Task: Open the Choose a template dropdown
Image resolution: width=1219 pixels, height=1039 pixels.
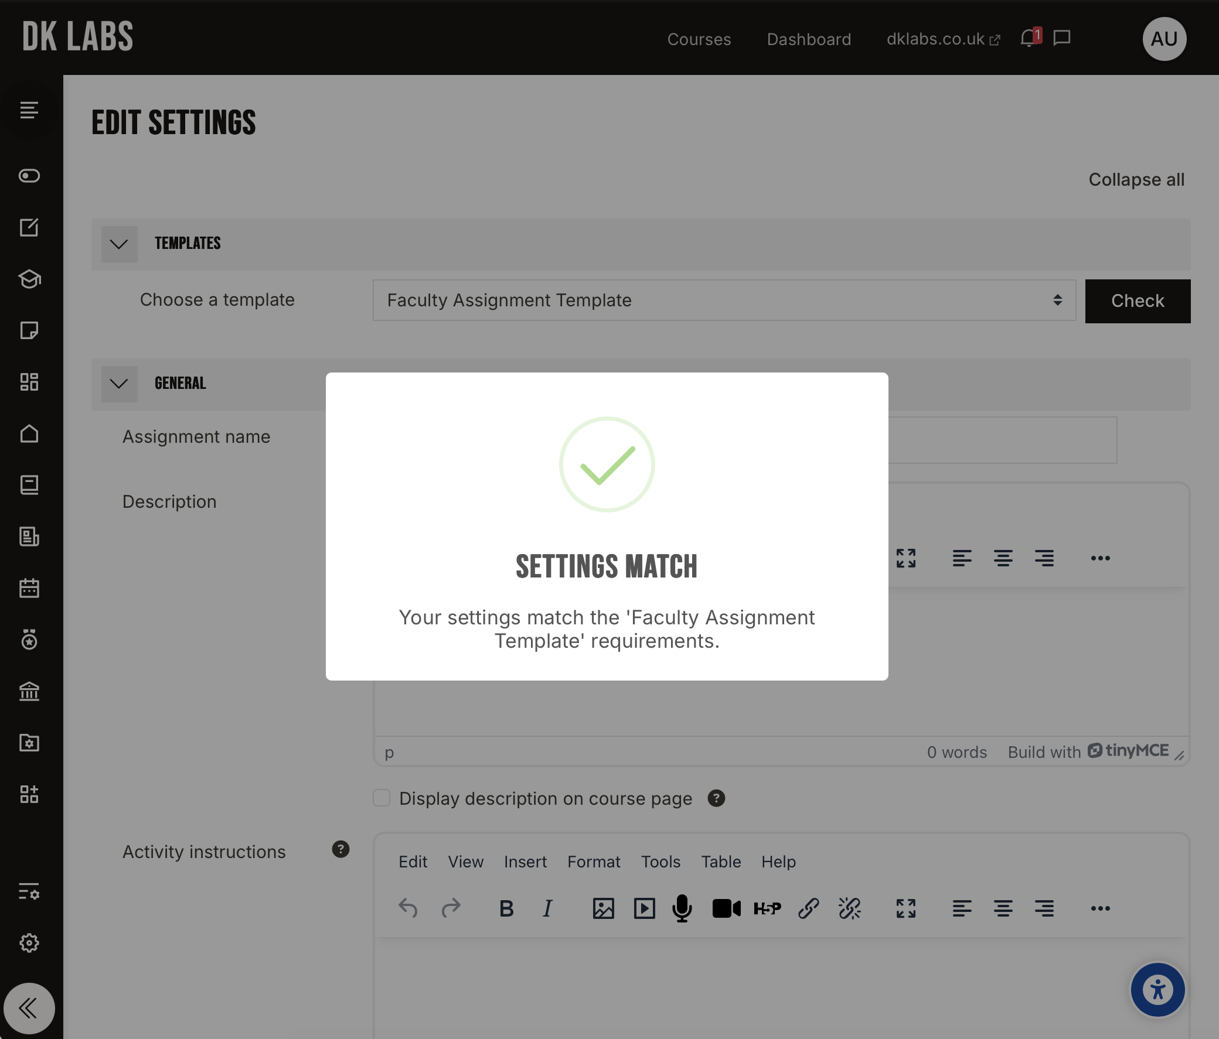Action: click(724, 300)
